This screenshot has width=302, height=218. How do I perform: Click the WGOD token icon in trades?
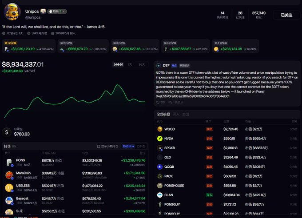[x=160, y=129]
